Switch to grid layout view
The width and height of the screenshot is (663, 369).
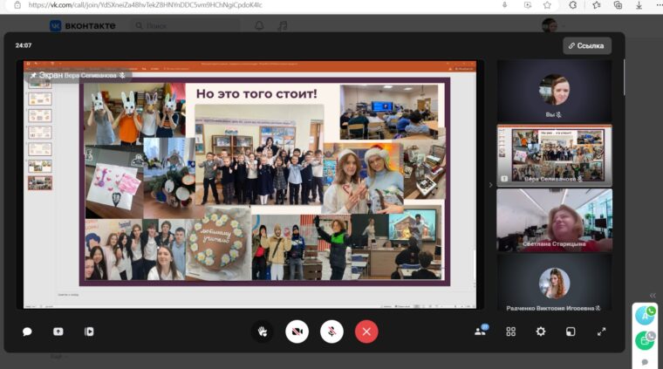pos(511,331)
